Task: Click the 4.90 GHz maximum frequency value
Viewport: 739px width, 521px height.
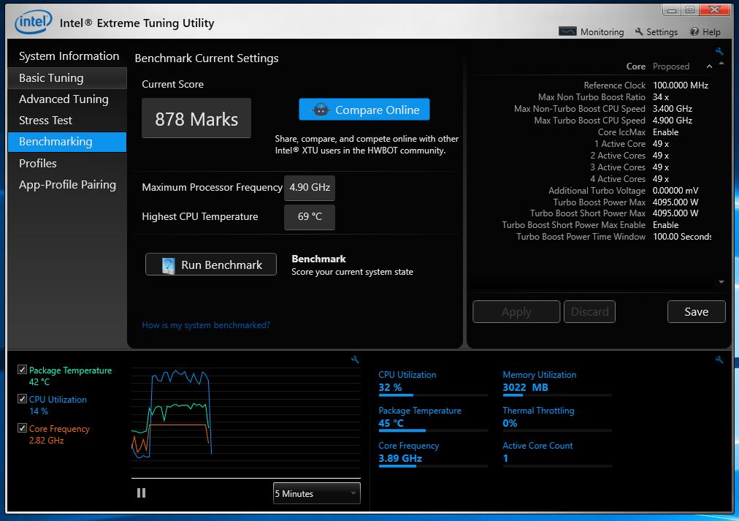Action: click(310, 188)
